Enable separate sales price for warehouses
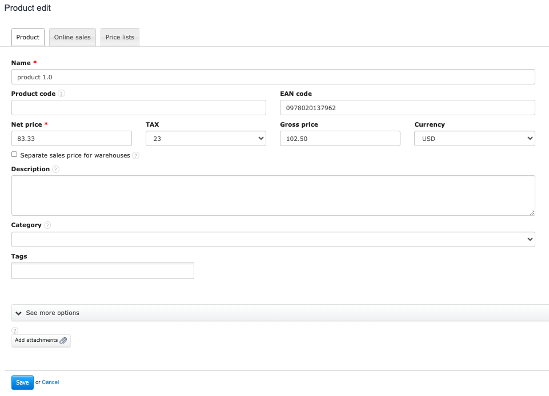This screenshot has width=549, height=396. click(14, 155)
